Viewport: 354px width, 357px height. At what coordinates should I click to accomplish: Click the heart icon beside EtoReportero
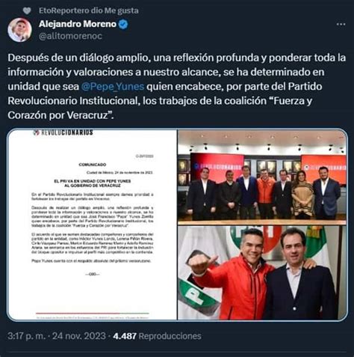coord(27,10)
